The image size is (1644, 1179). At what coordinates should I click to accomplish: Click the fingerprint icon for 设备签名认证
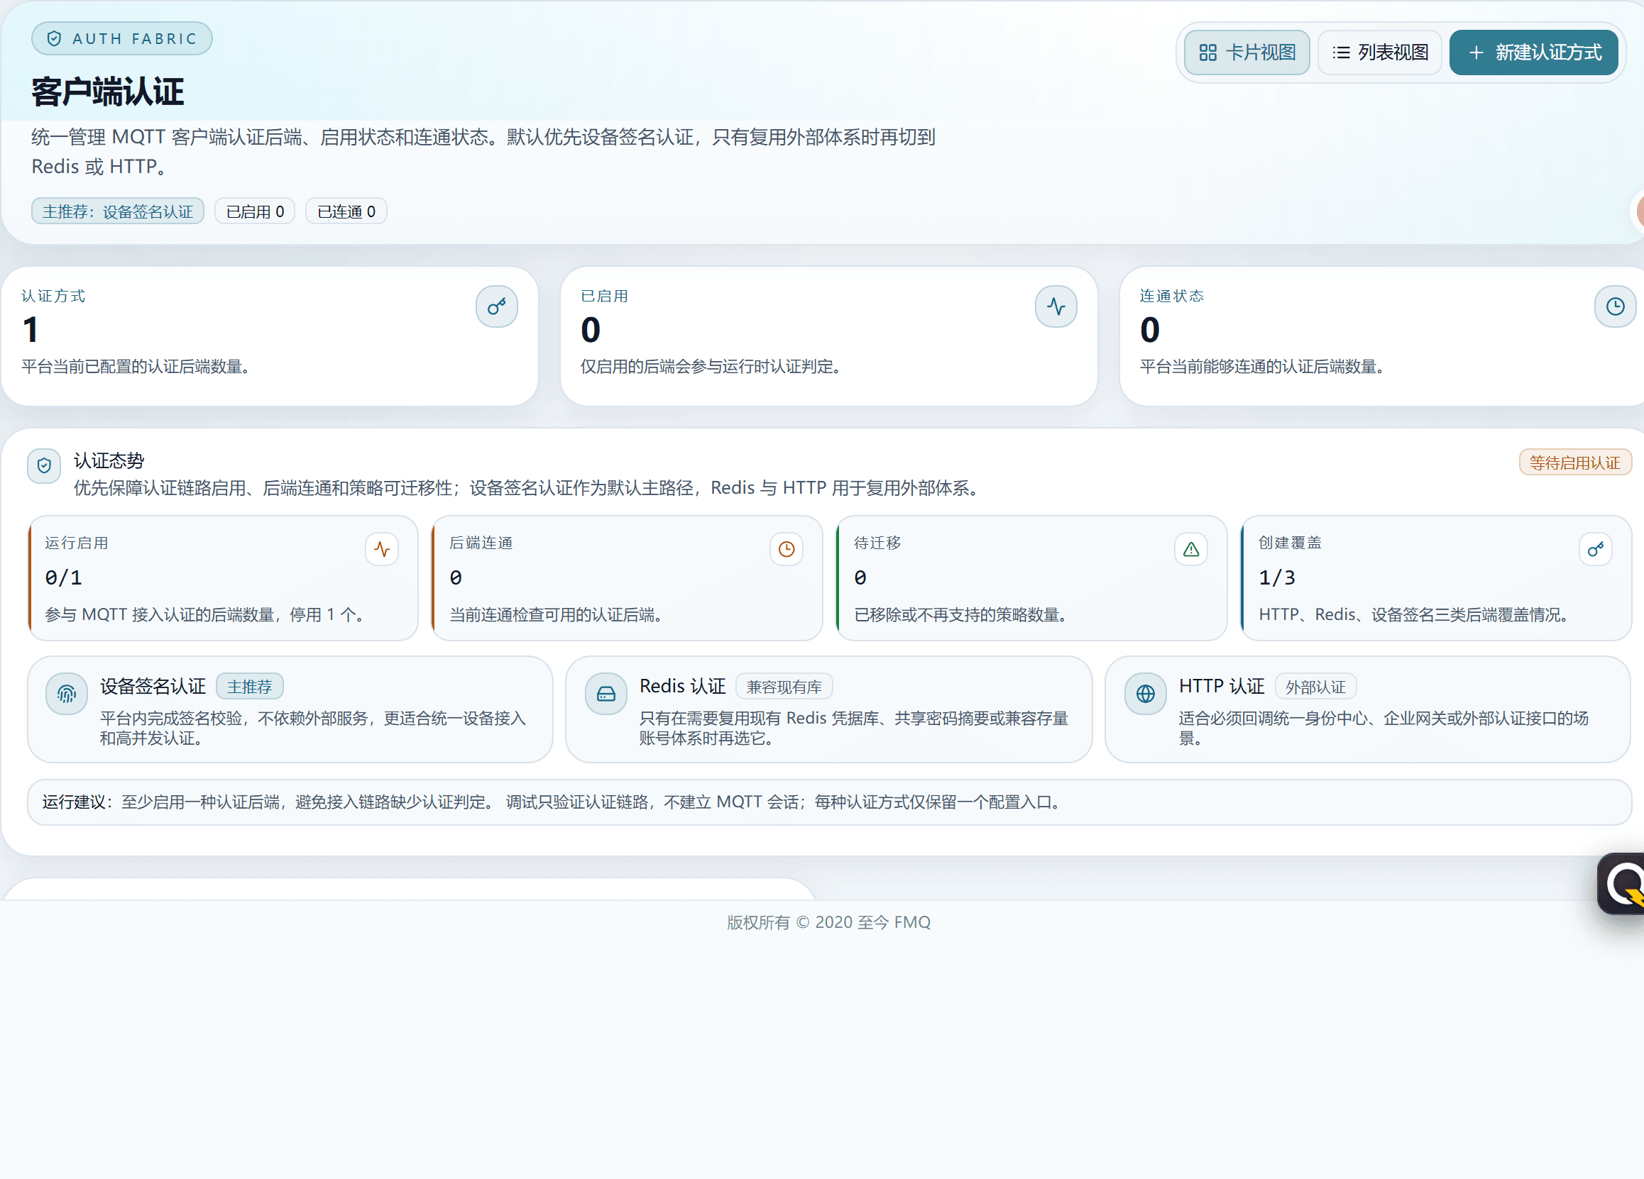[x=67, y=694]
